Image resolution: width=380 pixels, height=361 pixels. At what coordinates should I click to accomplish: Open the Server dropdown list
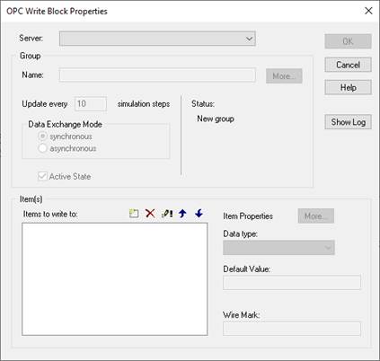(157, 39)
